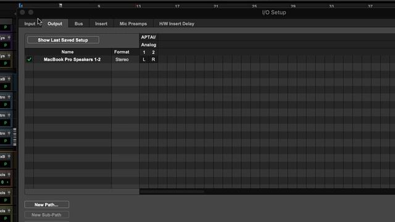
Task: Switch to the Input tab
Action: click(x=30, y=23)
